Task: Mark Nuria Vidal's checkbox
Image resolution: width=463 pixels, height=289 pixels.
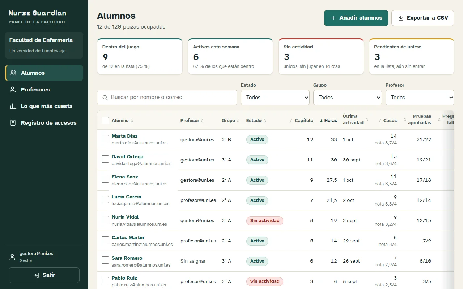Action: pyautogui.click(x=105, y=220)
